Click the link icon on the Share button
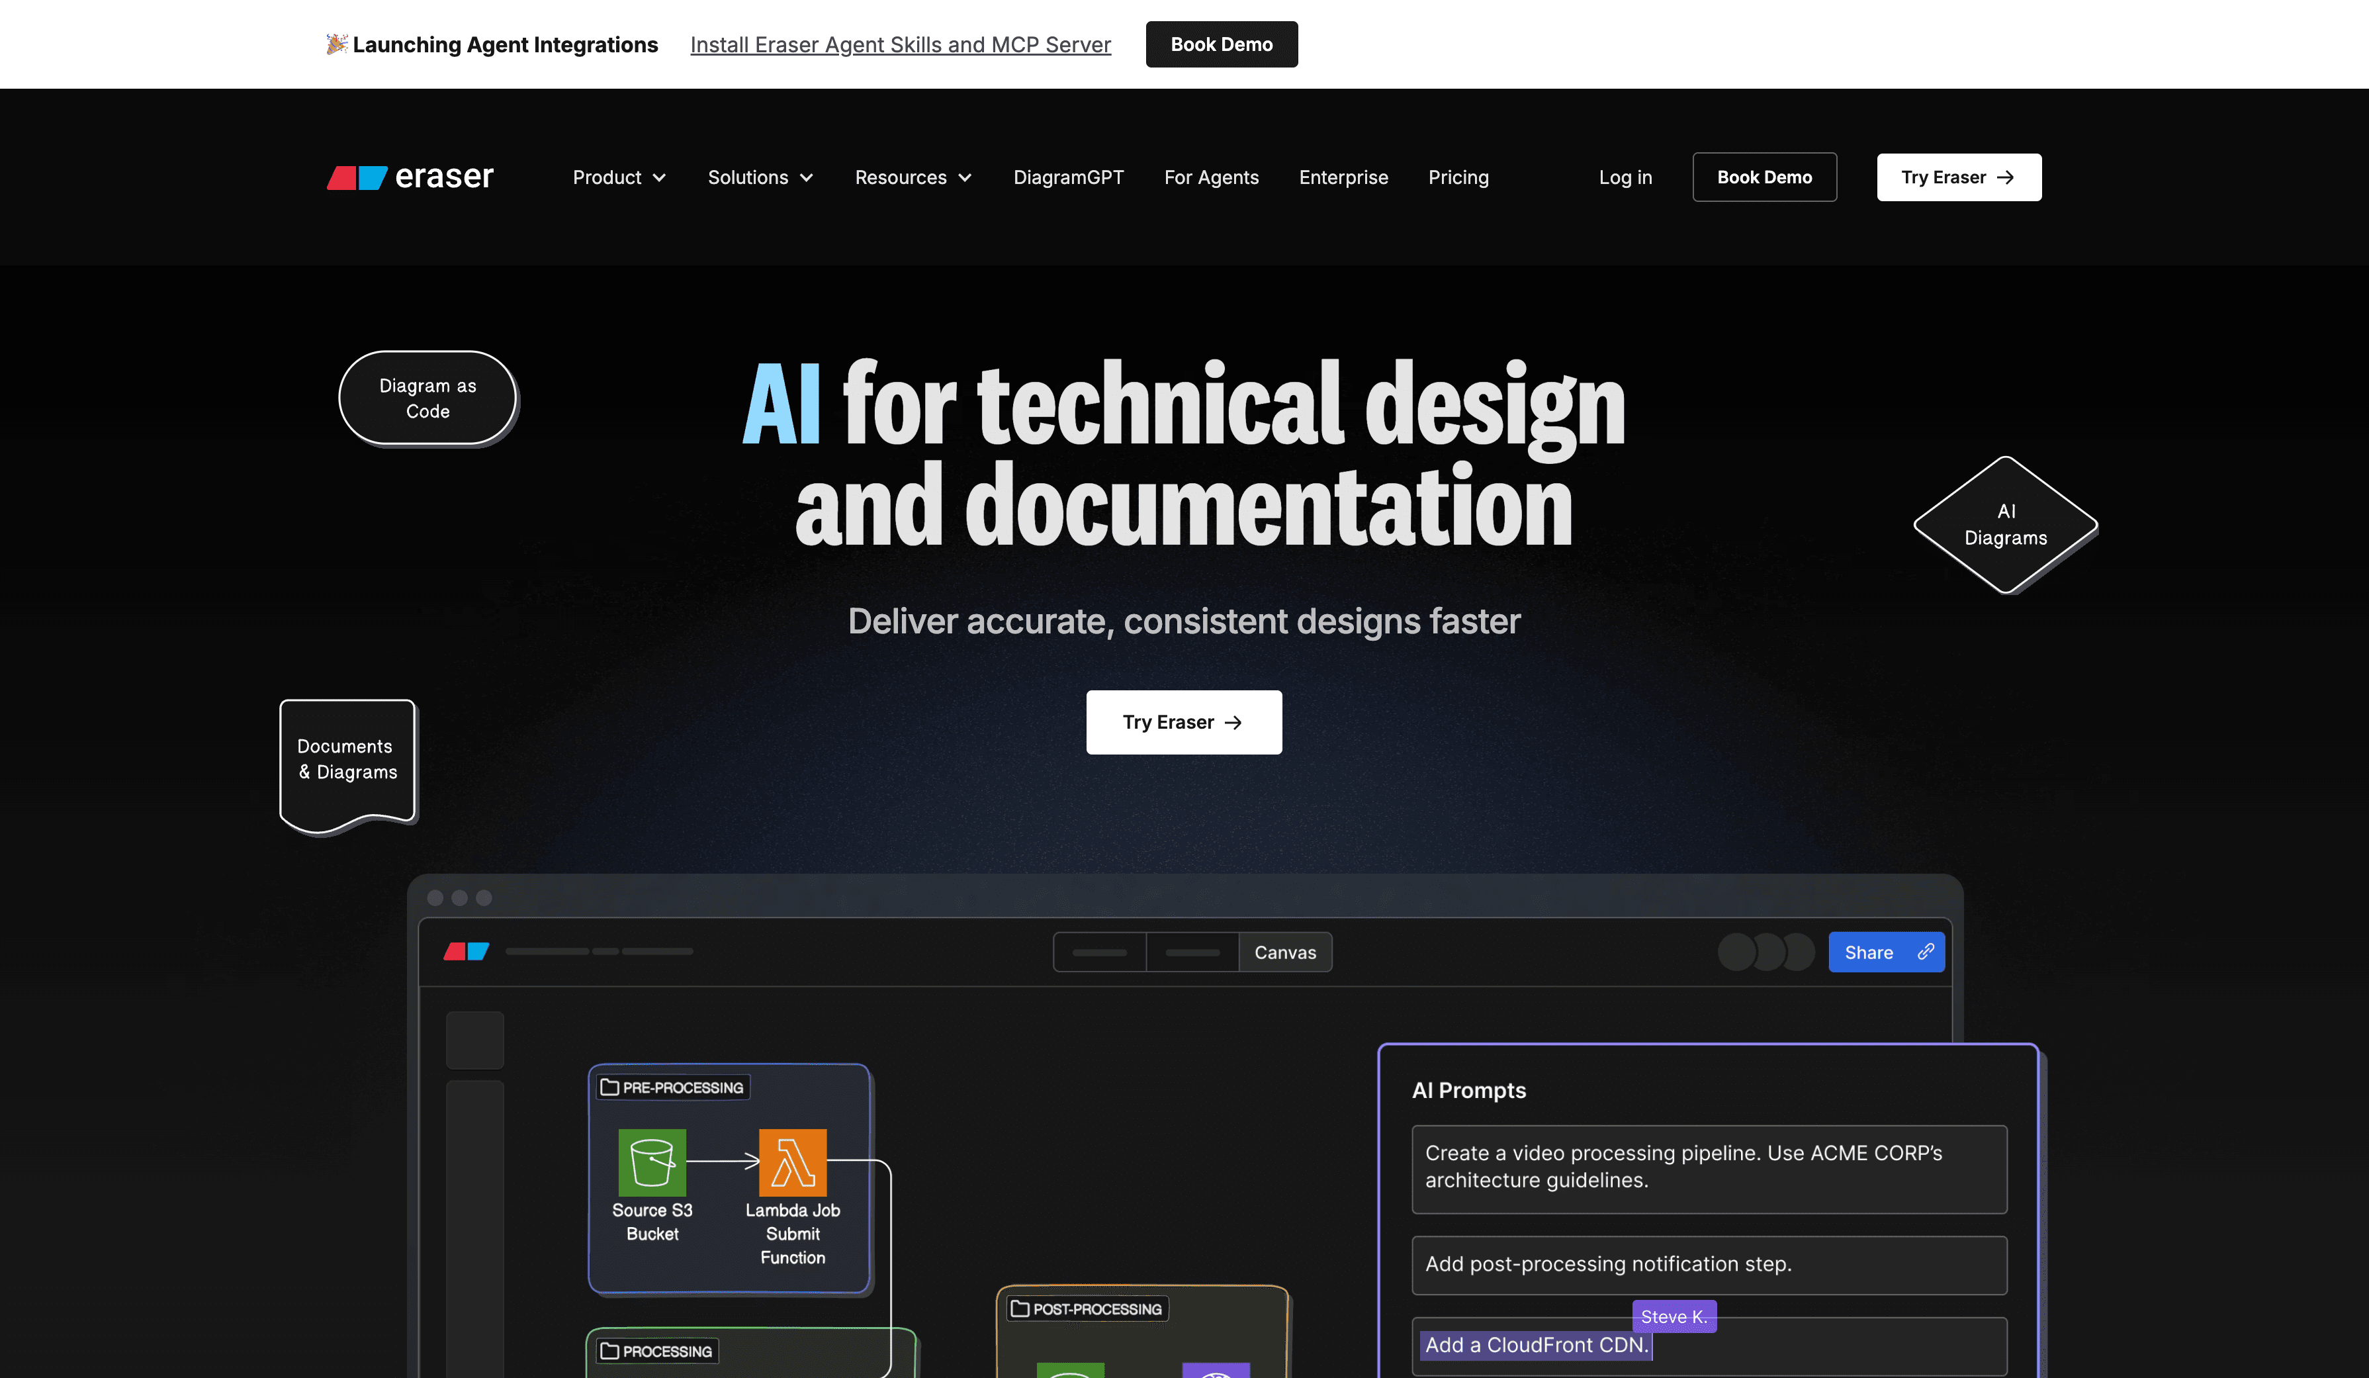Screen dimensions: 2369x1378 coord(1925,951)
